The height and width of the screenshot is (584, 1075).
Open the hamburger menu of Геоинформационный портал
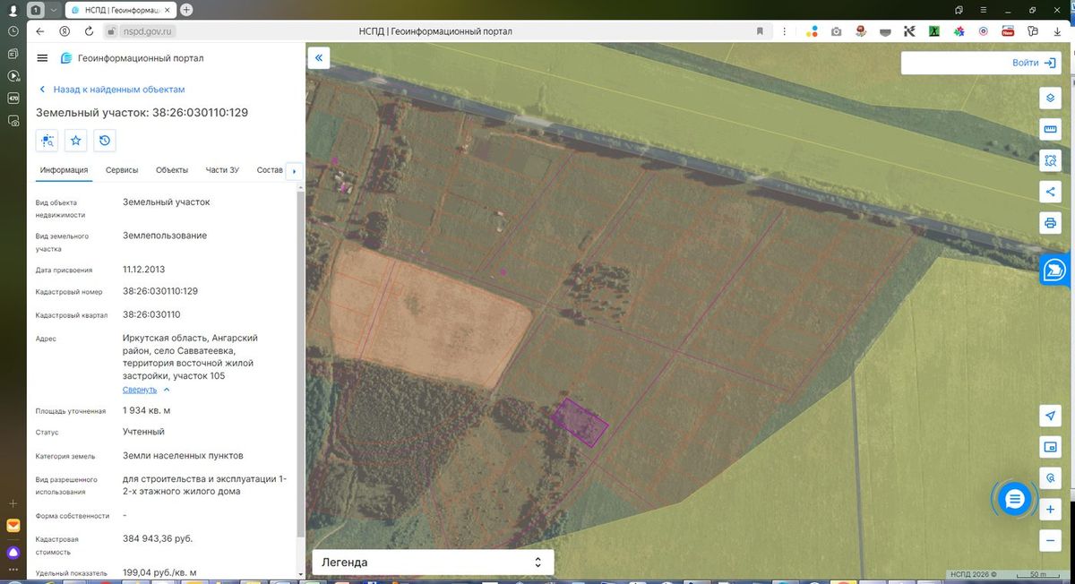pos(42,58)
